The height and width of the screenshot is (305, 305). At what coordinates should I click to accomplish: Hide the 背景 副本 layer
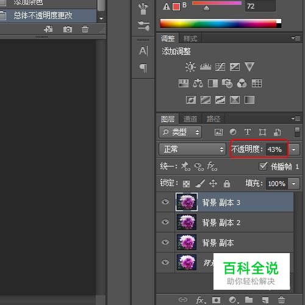tap(165, 242)
